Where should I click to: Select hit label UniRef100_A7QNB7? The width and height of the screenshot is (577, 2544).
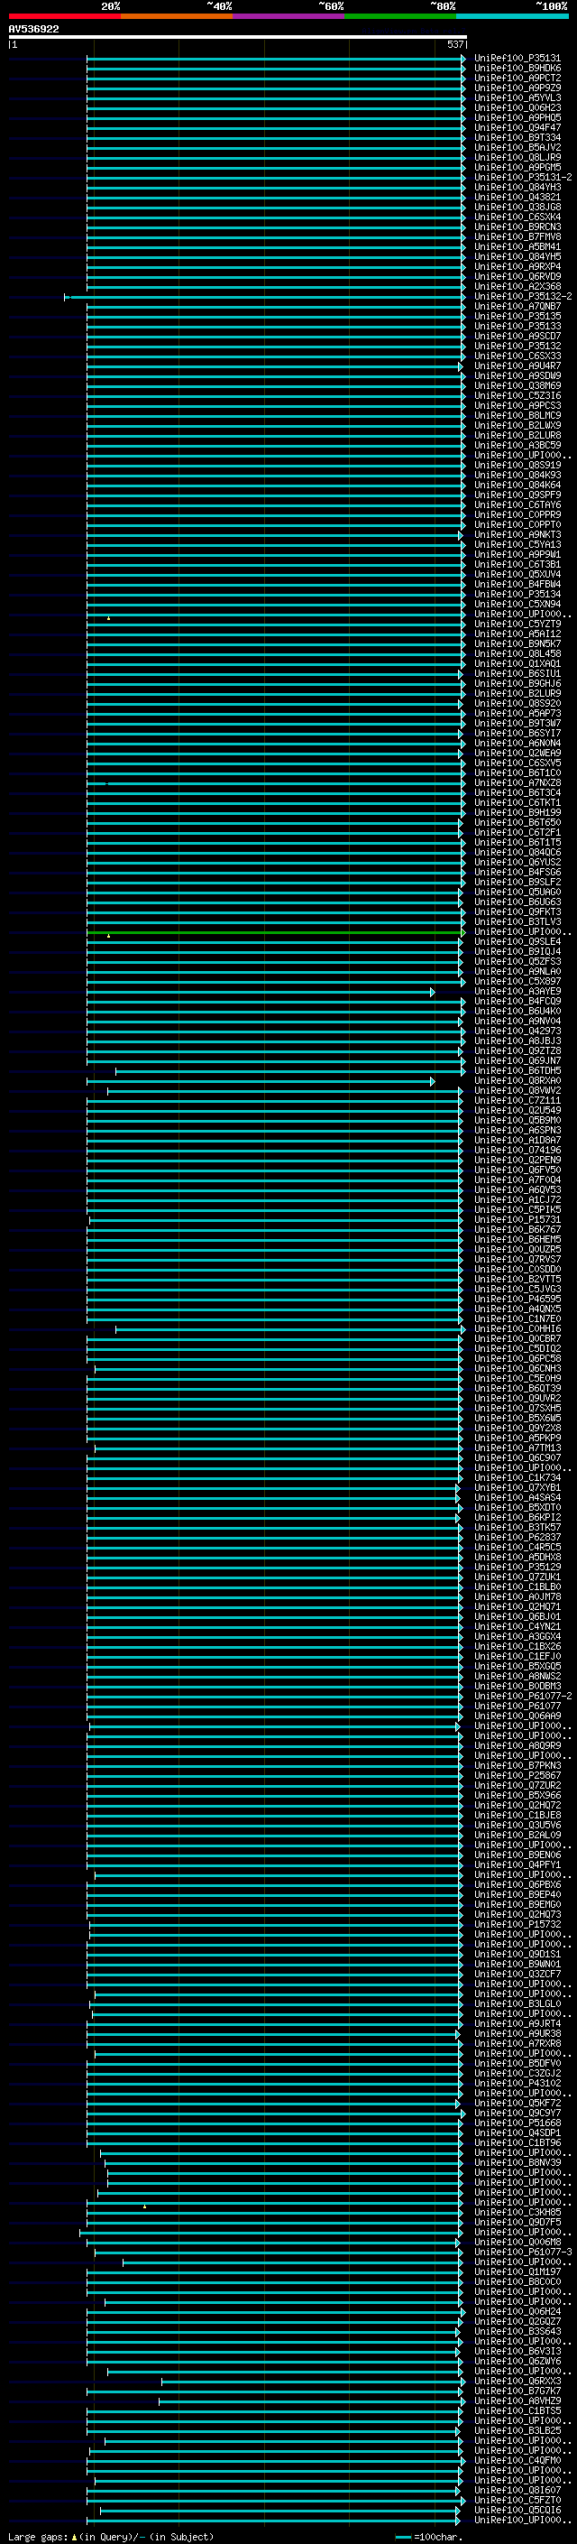click(517, 306)
